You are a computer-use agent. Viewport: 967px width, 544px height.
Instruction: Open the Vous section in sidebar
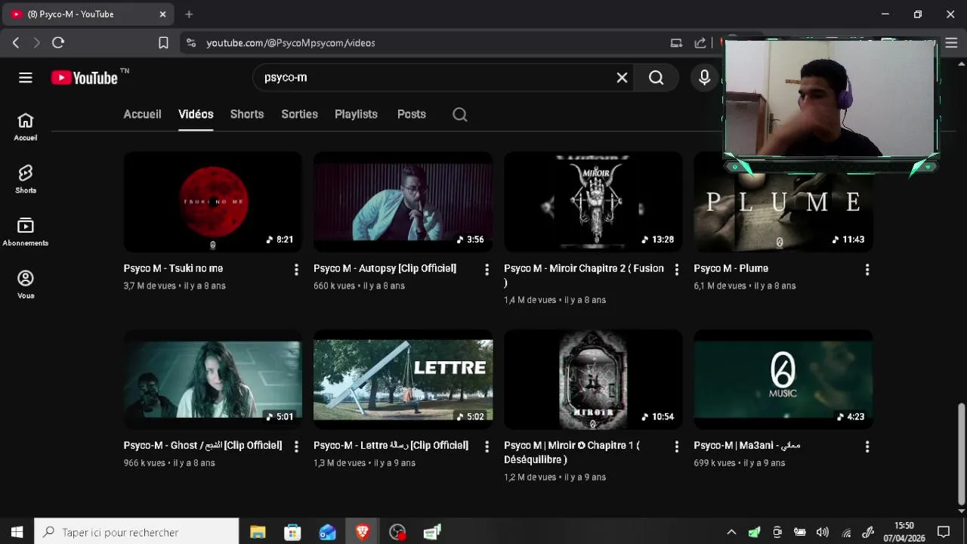click(x=26, y=285)
